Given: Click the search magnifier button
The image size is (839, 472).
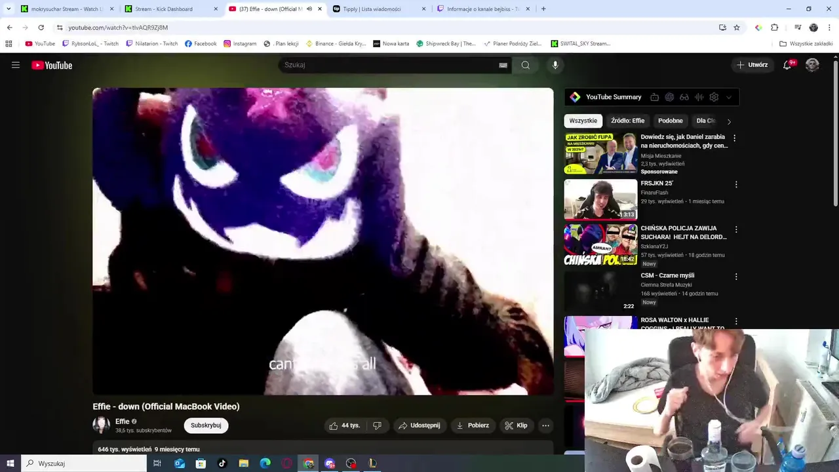Looking at the screenshot, I should click(526, 65).
